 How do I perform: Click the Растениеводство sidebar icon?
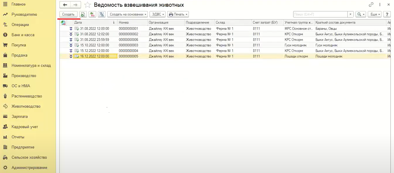[5, 96]
